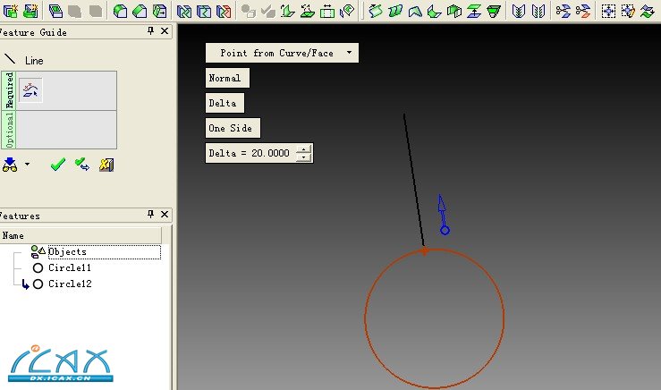Increase the Delta value with up spinner
This screenshot has height=390, width=661.
pyautogui.click(x=303, y=148)
